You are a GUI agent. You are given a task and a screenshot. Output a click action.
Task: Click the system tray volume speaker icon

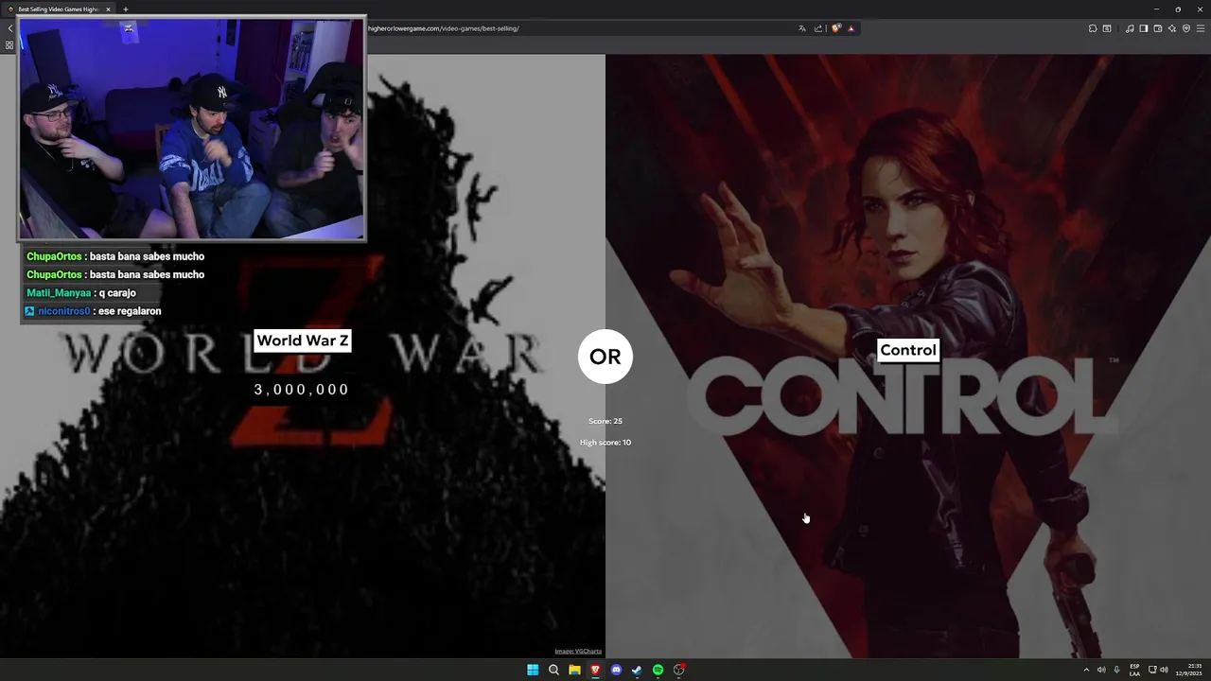tap(1101, 670)
